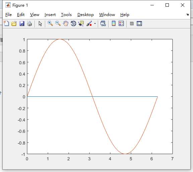The height and width of the screenshot is (172, 193).
Task: Insert Legend using toolbar icon
Action: (x=121, y=23)
